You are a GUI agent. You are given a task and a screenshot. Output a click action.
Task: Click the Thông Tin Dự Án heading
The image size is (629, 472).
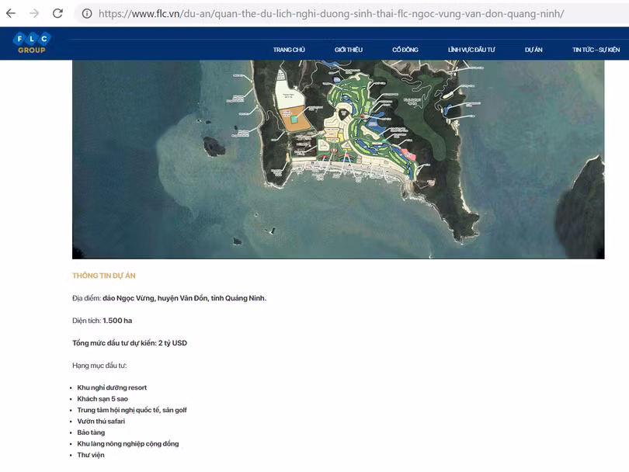[104, 276]
